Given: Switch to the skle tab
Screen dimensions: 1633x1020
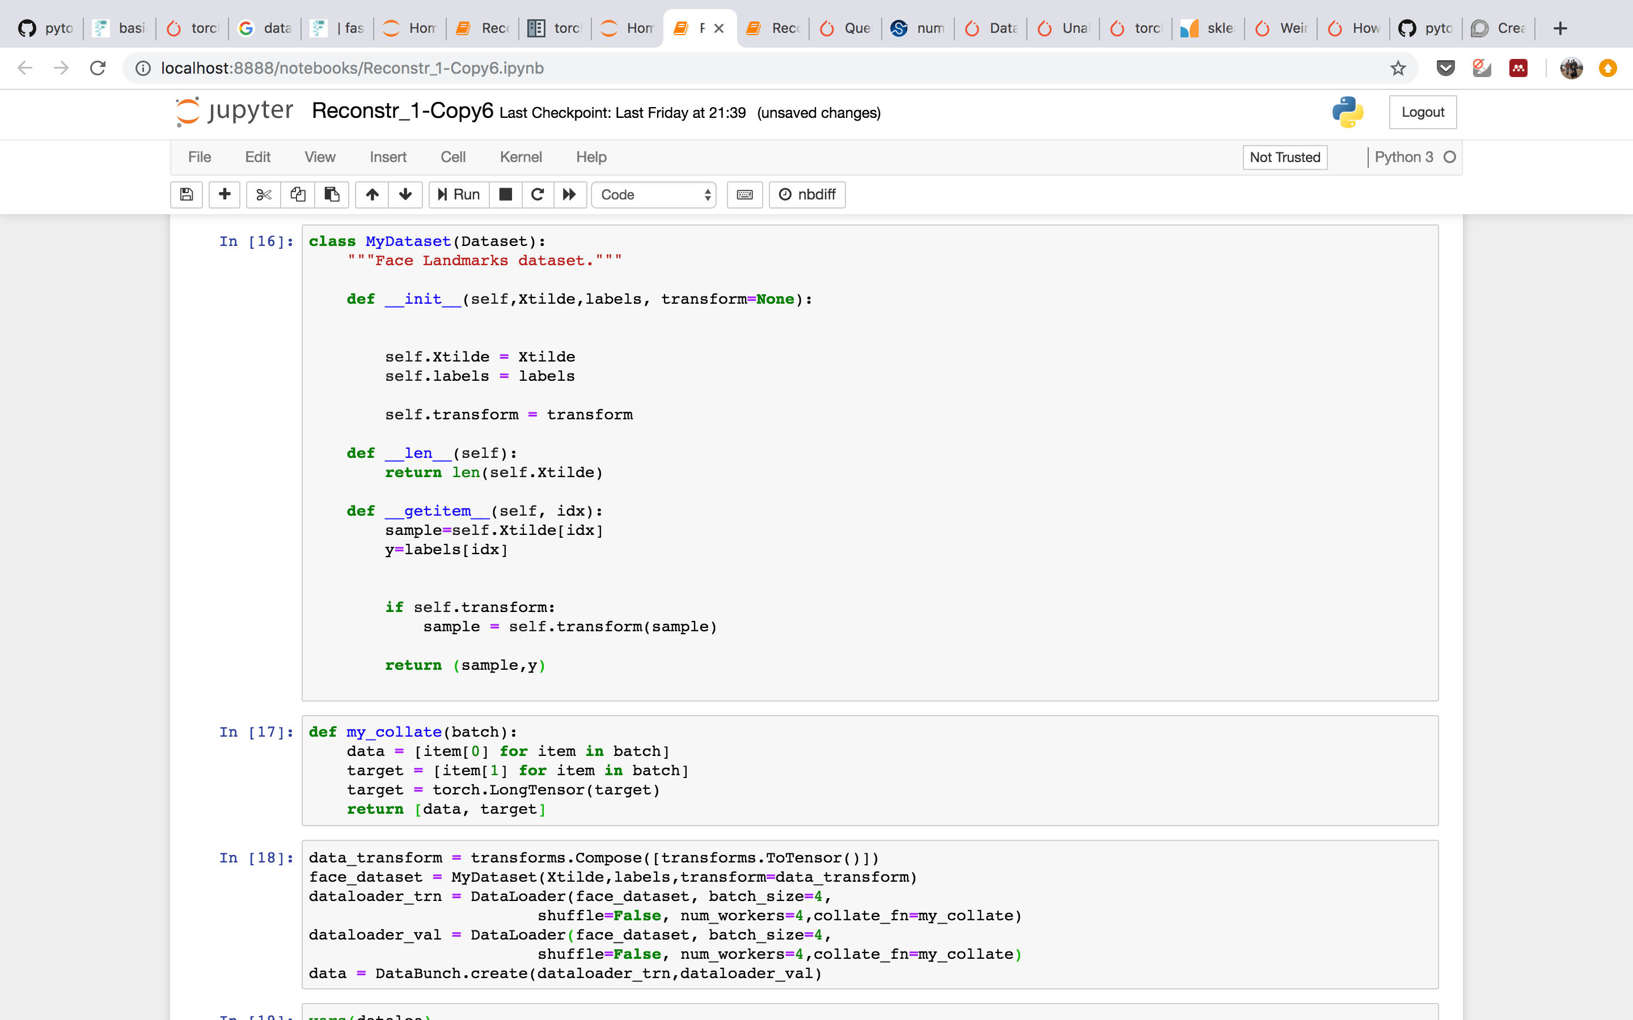Looking at the screenshot, I should [x=1208, y=28].
